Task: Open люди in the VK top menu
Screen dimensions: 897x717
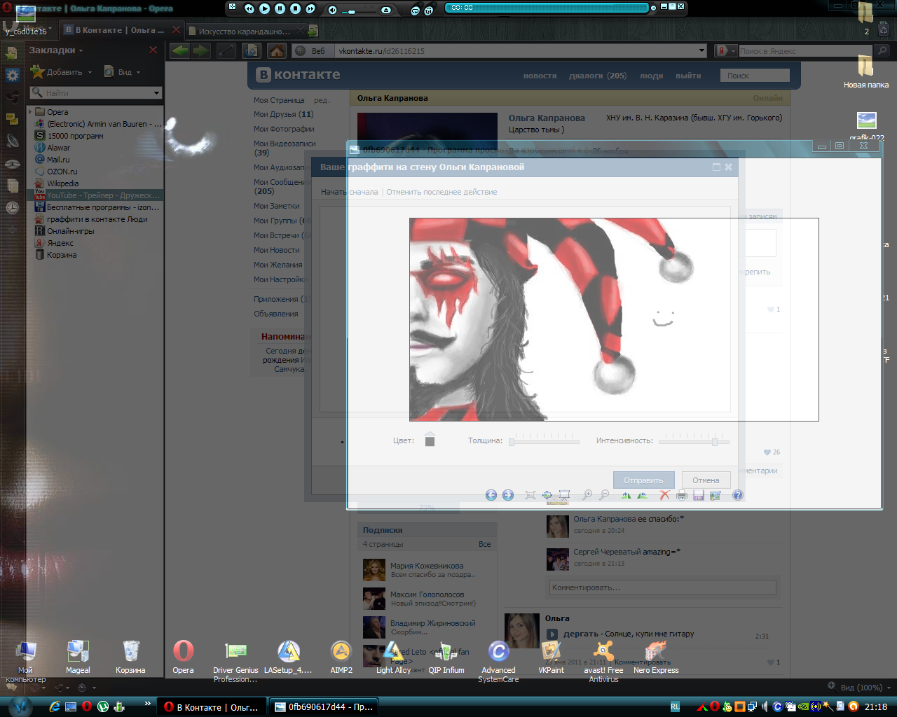Action: [x=651, y=76]
